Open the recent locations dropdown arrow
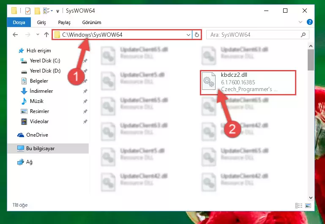This screenshot has height=224, width=325. (38, 34)
